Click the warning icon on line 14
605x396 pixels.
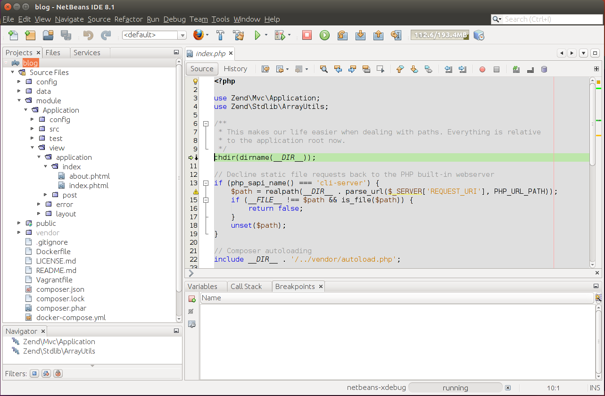point(196,192)
